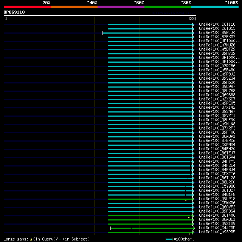Select the UniRef100_B9H739 label
Screen dimensions: 242x242
(217, 53)
